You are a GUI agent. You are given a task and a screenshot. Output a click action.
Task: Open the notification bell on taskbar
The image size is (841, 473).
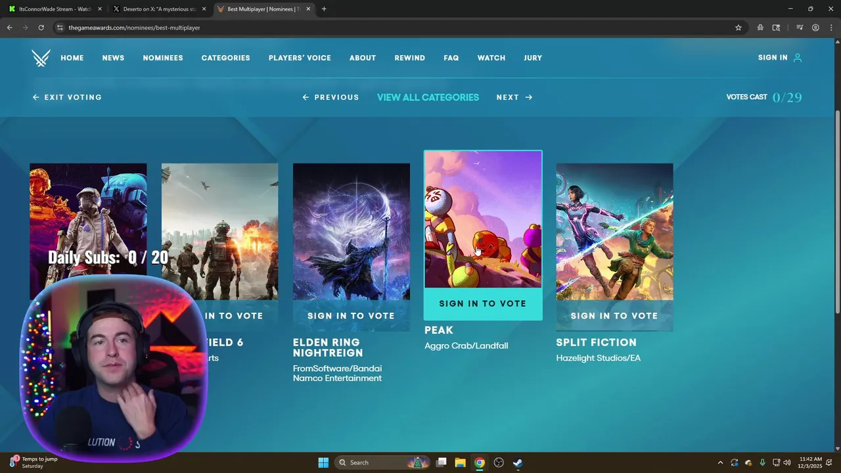(x=829, y=462)
